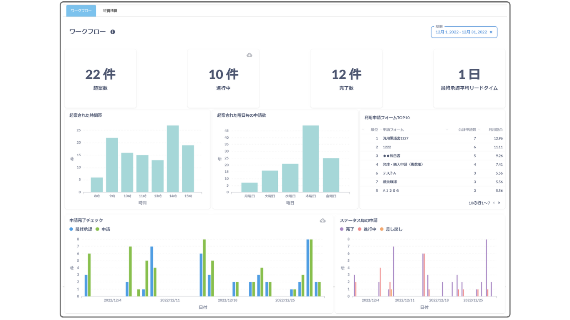This screenshot has width=570, height=320.
Task: Switch to 経費精算 tab
Action: (110, 11)
